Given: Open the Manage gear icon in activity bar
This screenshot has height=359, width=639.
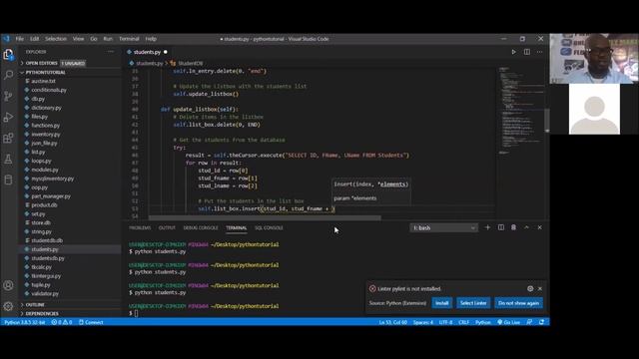Looking at the screenshot, I should pos(8,306).
